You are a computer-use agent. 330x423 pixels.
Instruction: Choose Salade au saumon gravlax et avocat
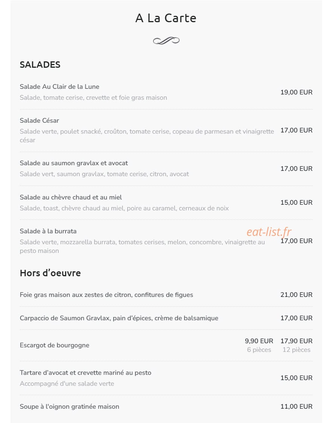pyautogui.click(x=74, y=163)
